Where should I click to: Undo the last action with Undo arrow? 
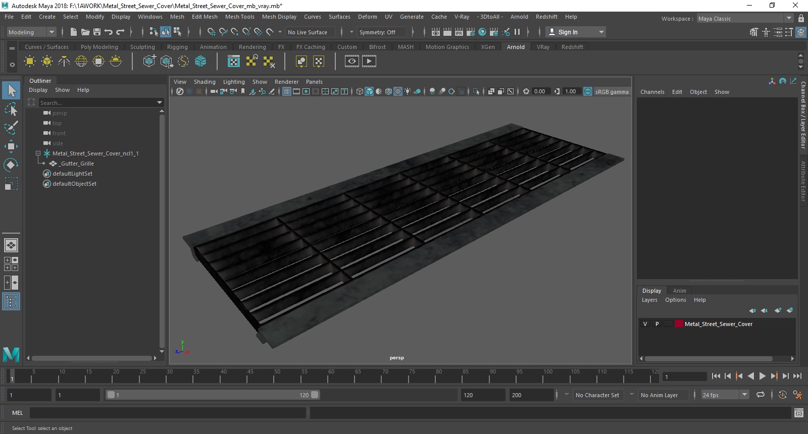point(108,32)
